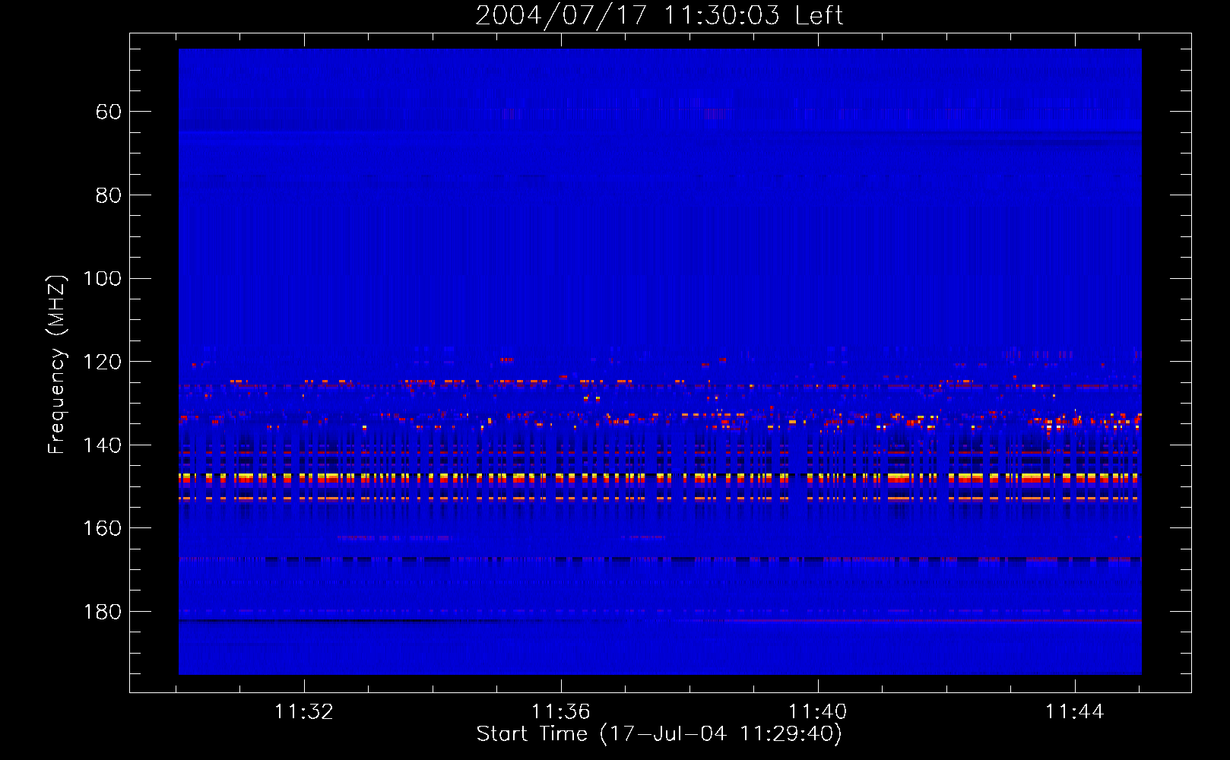This screenshot has height=760, width=1230.
Task: Click the plot title "2004/07/17 11:30:03 Left"
Action: click(659, 15)
